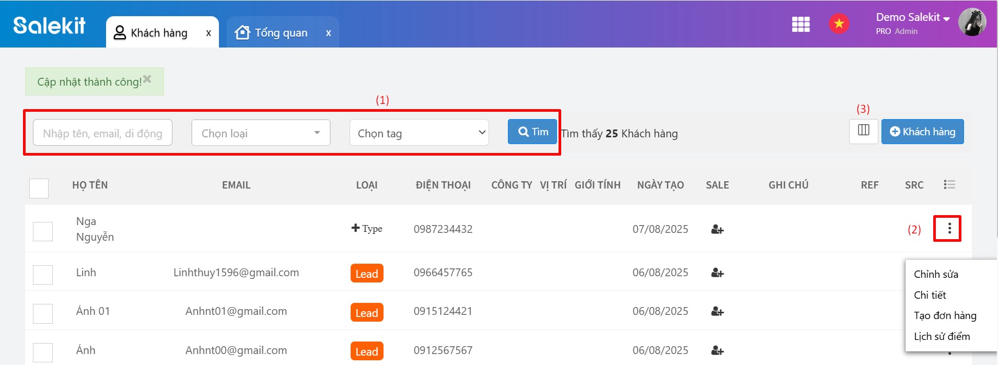Screen dimensions: 998x365
Task: Click the Tìm thấy 25 Khách hàng text
Action: point(619,133)
